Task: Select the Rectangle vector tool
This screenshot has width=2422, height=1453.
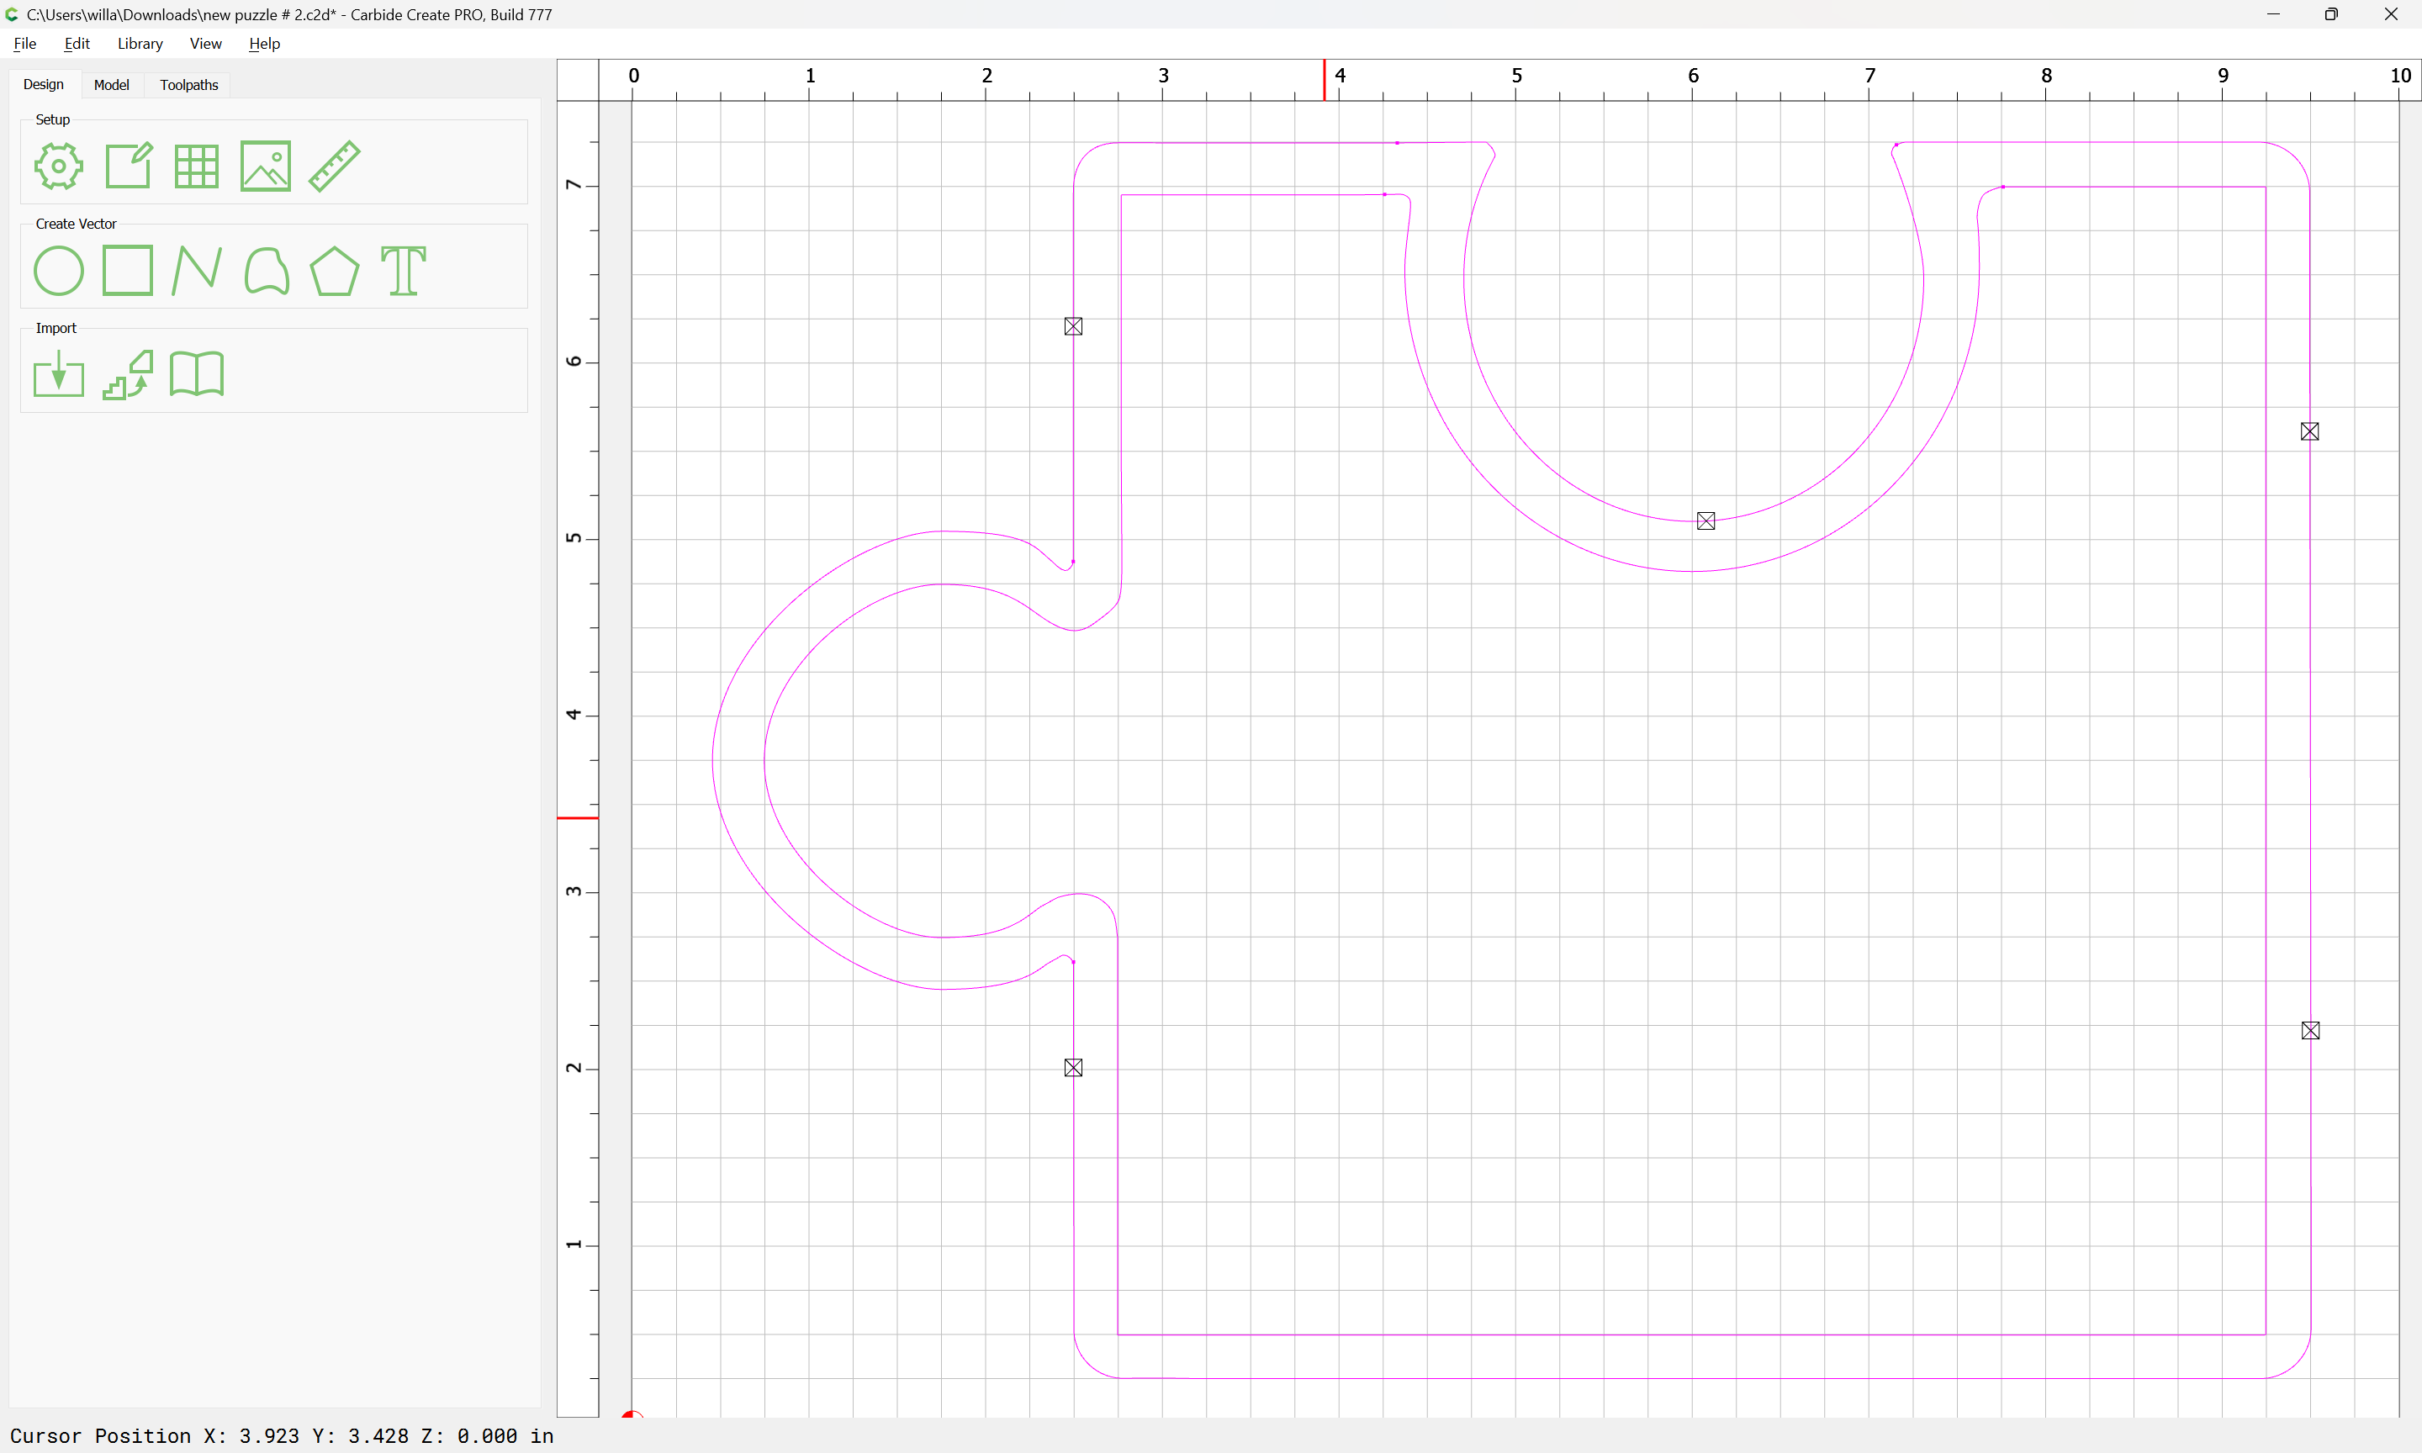Action: (x=128, y=270)
